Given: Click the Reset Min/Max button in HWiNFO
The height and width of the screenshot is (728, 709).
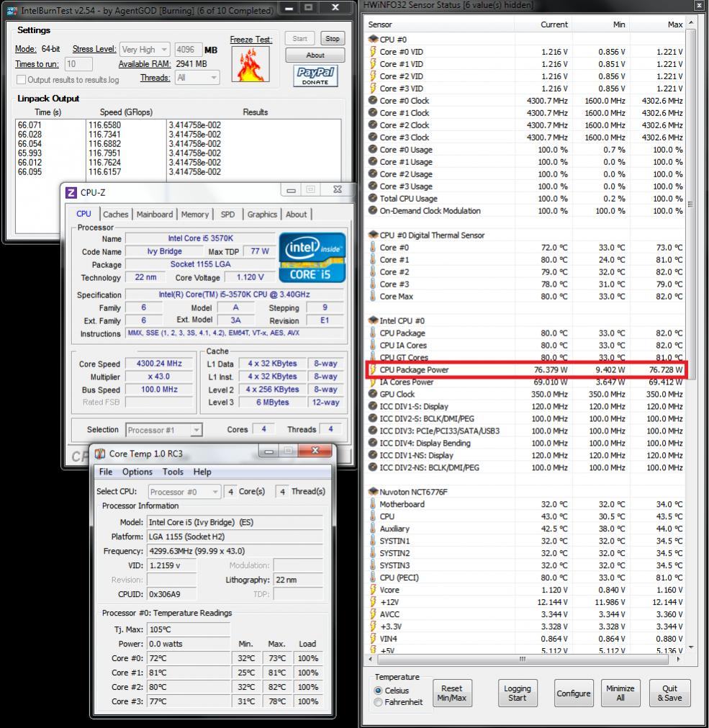Looking at the screenshot, I should 451,693.
